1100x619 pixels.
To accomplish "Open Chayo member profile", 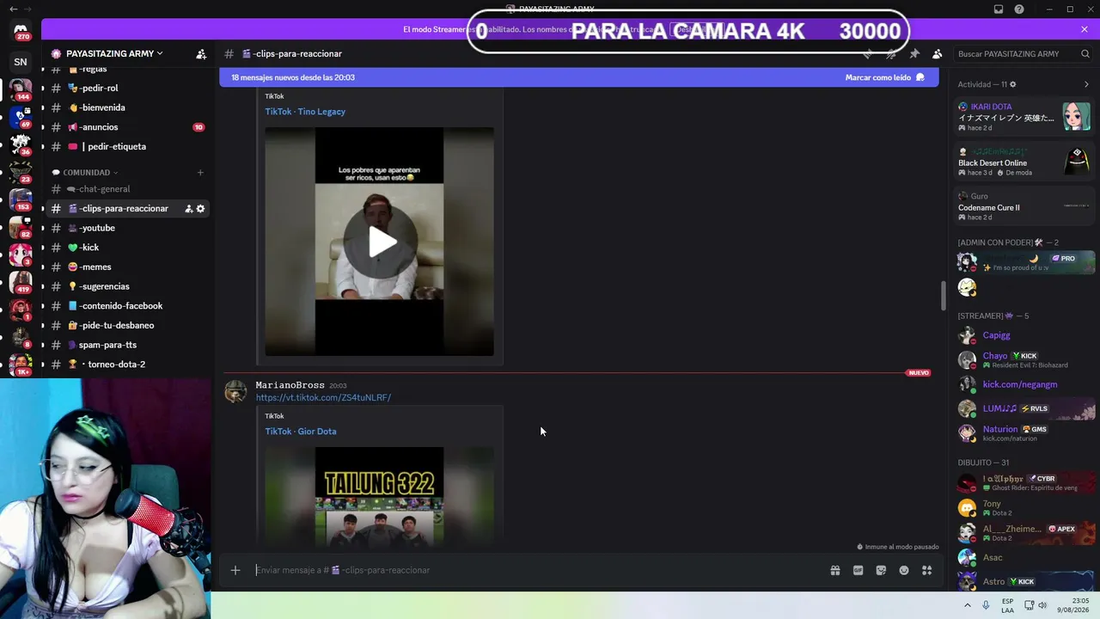I will pos(1026,359).
